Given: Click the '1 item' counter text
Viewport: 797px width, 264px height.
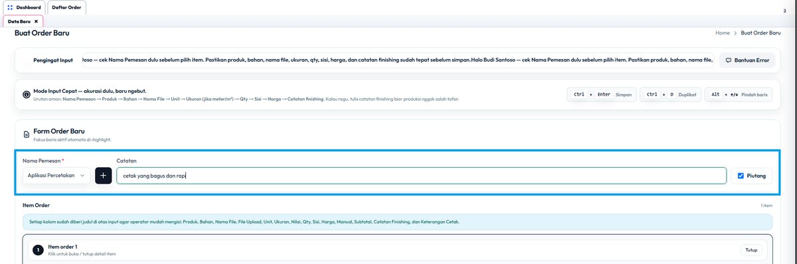Looking at the screenshot, I should click(766, 206).
